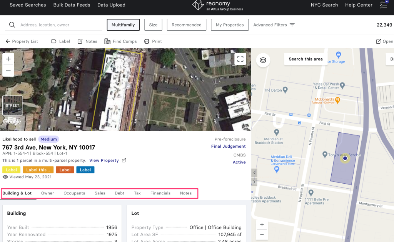Click the fullscreen icon on aerial image
Viewport: 394px width, 242px height.
coord(240,59)
